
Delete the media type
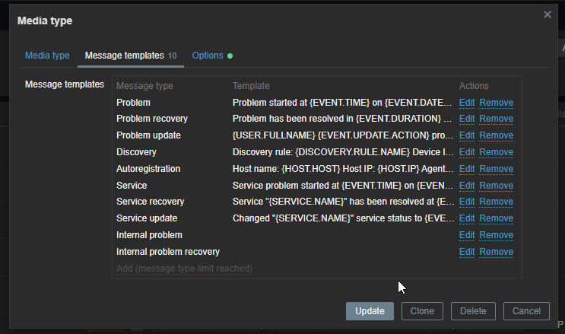coord(473,311)
